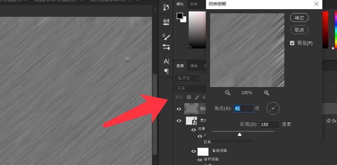Click the 角度 angle input field
This screenshot has width=337, height=165.
coord(243,108)
